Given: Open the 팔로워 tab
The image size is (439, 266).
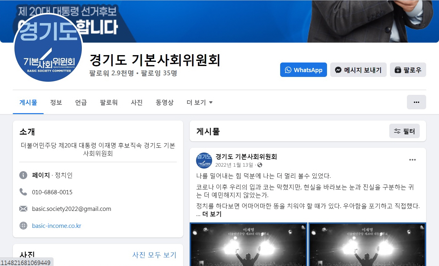Looking at the screenshot, I should pos(109,103).
